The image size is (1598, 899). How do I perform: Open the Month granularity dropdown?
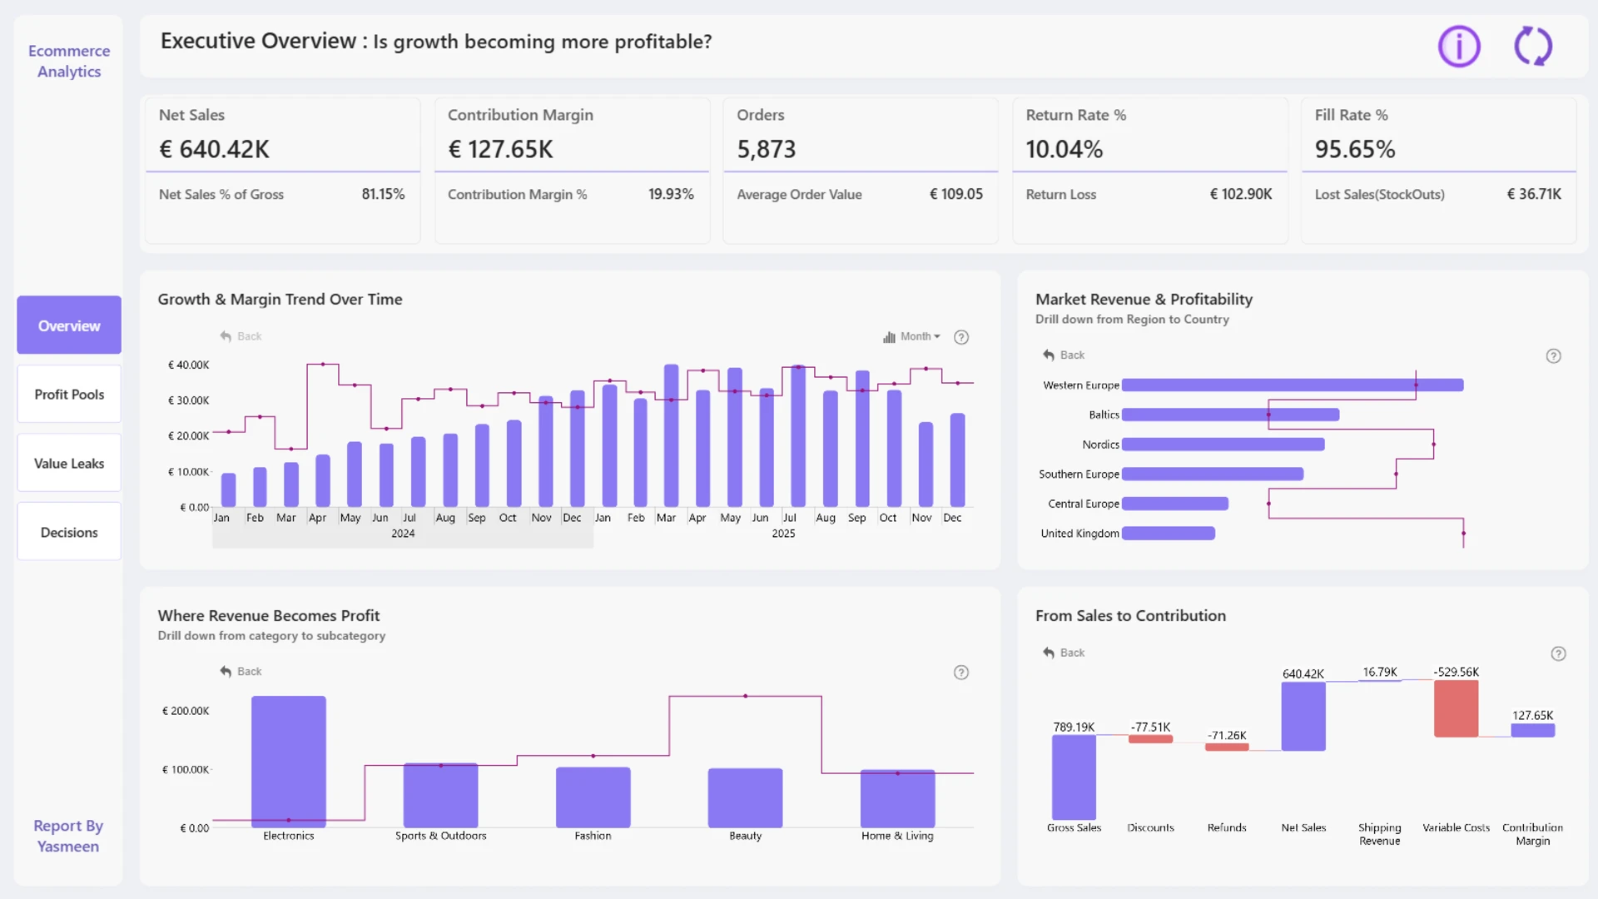point(911,337)
